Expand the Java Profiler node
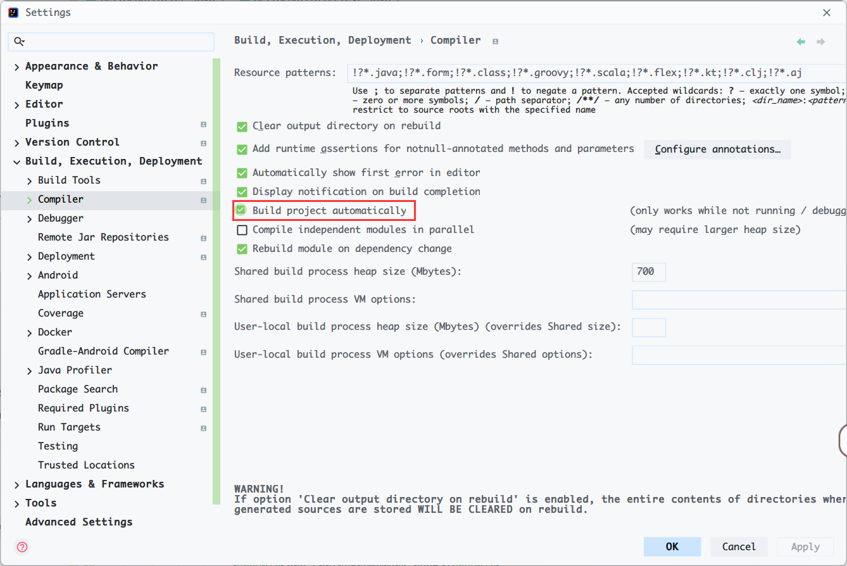Image resolution: width=847 pixels, height=566 pixels. click(x=29, y=370)
